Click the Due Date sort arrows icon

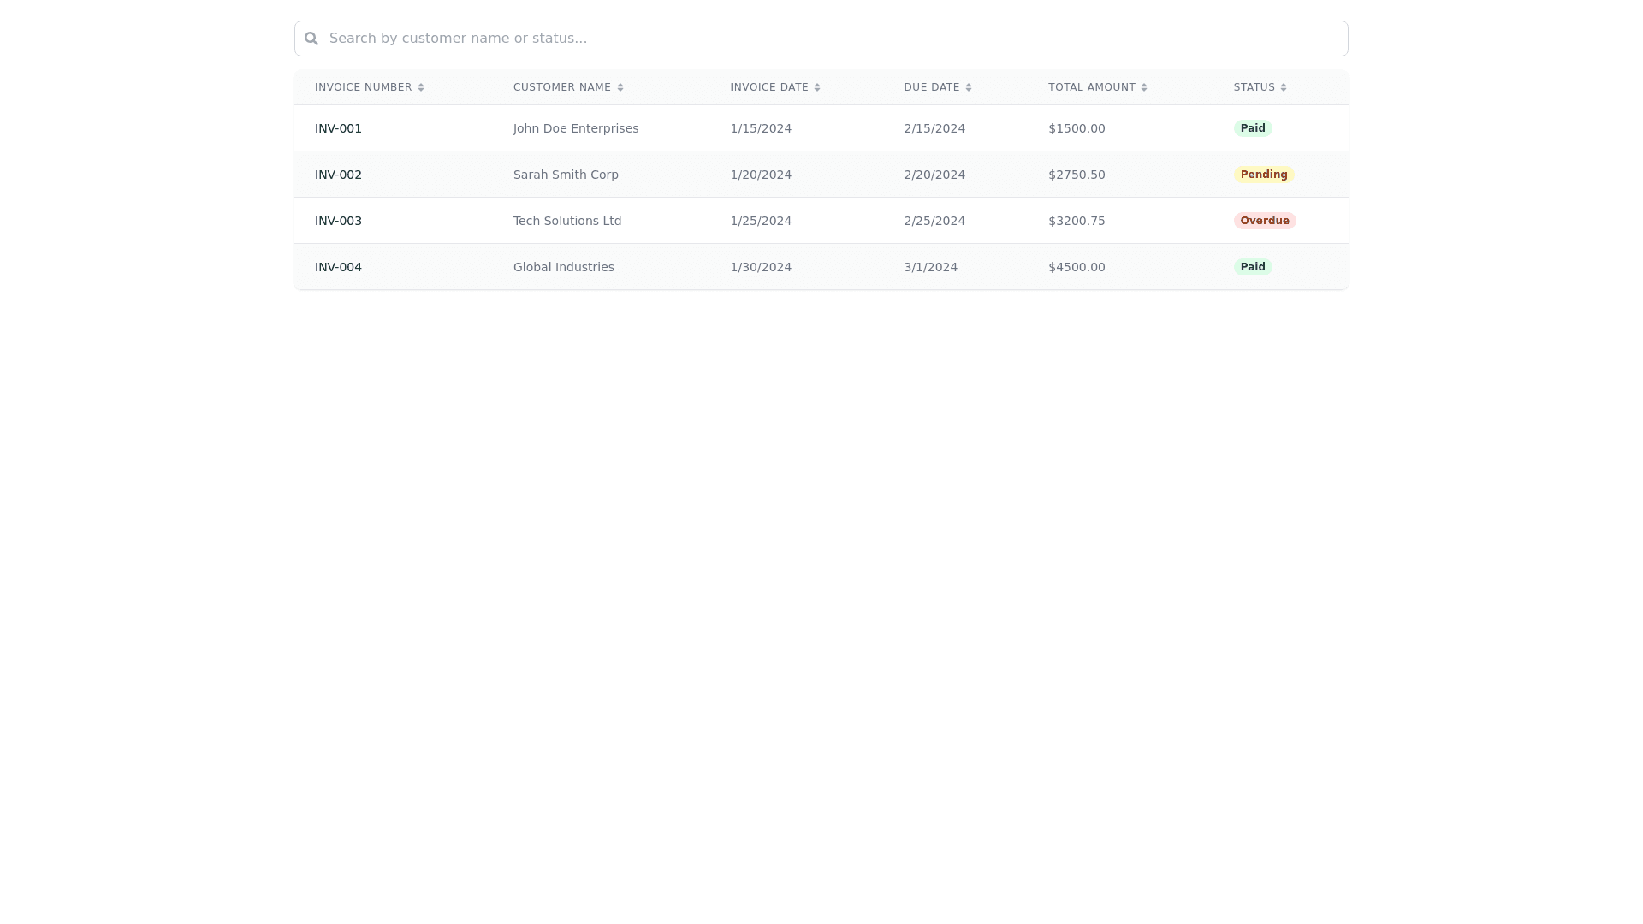tap(969, 87)
